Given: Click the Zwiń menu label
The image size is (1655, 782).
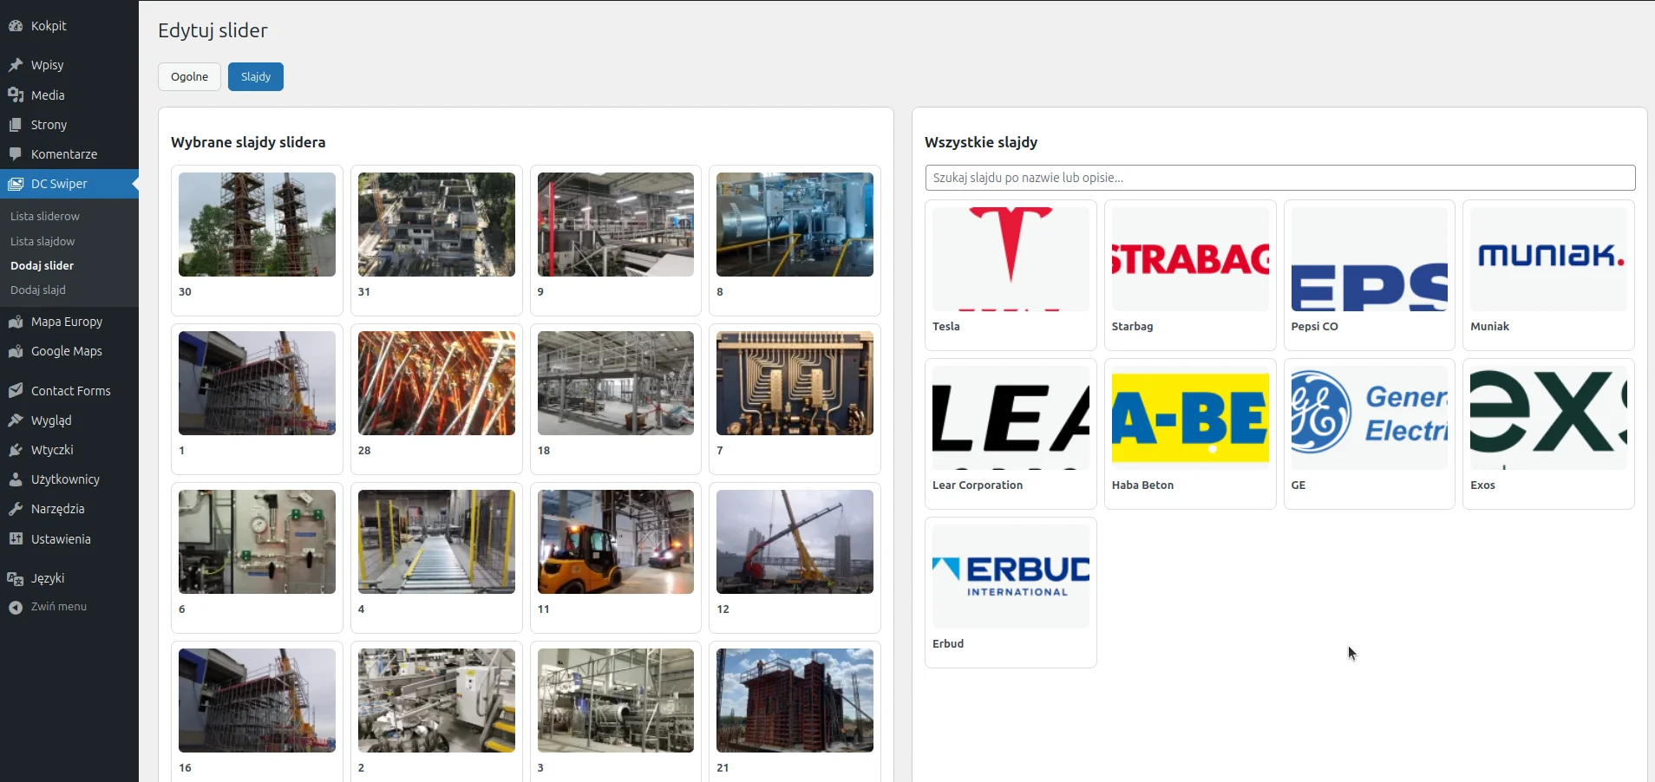Looking at the screenshot, I should (59, 607).
